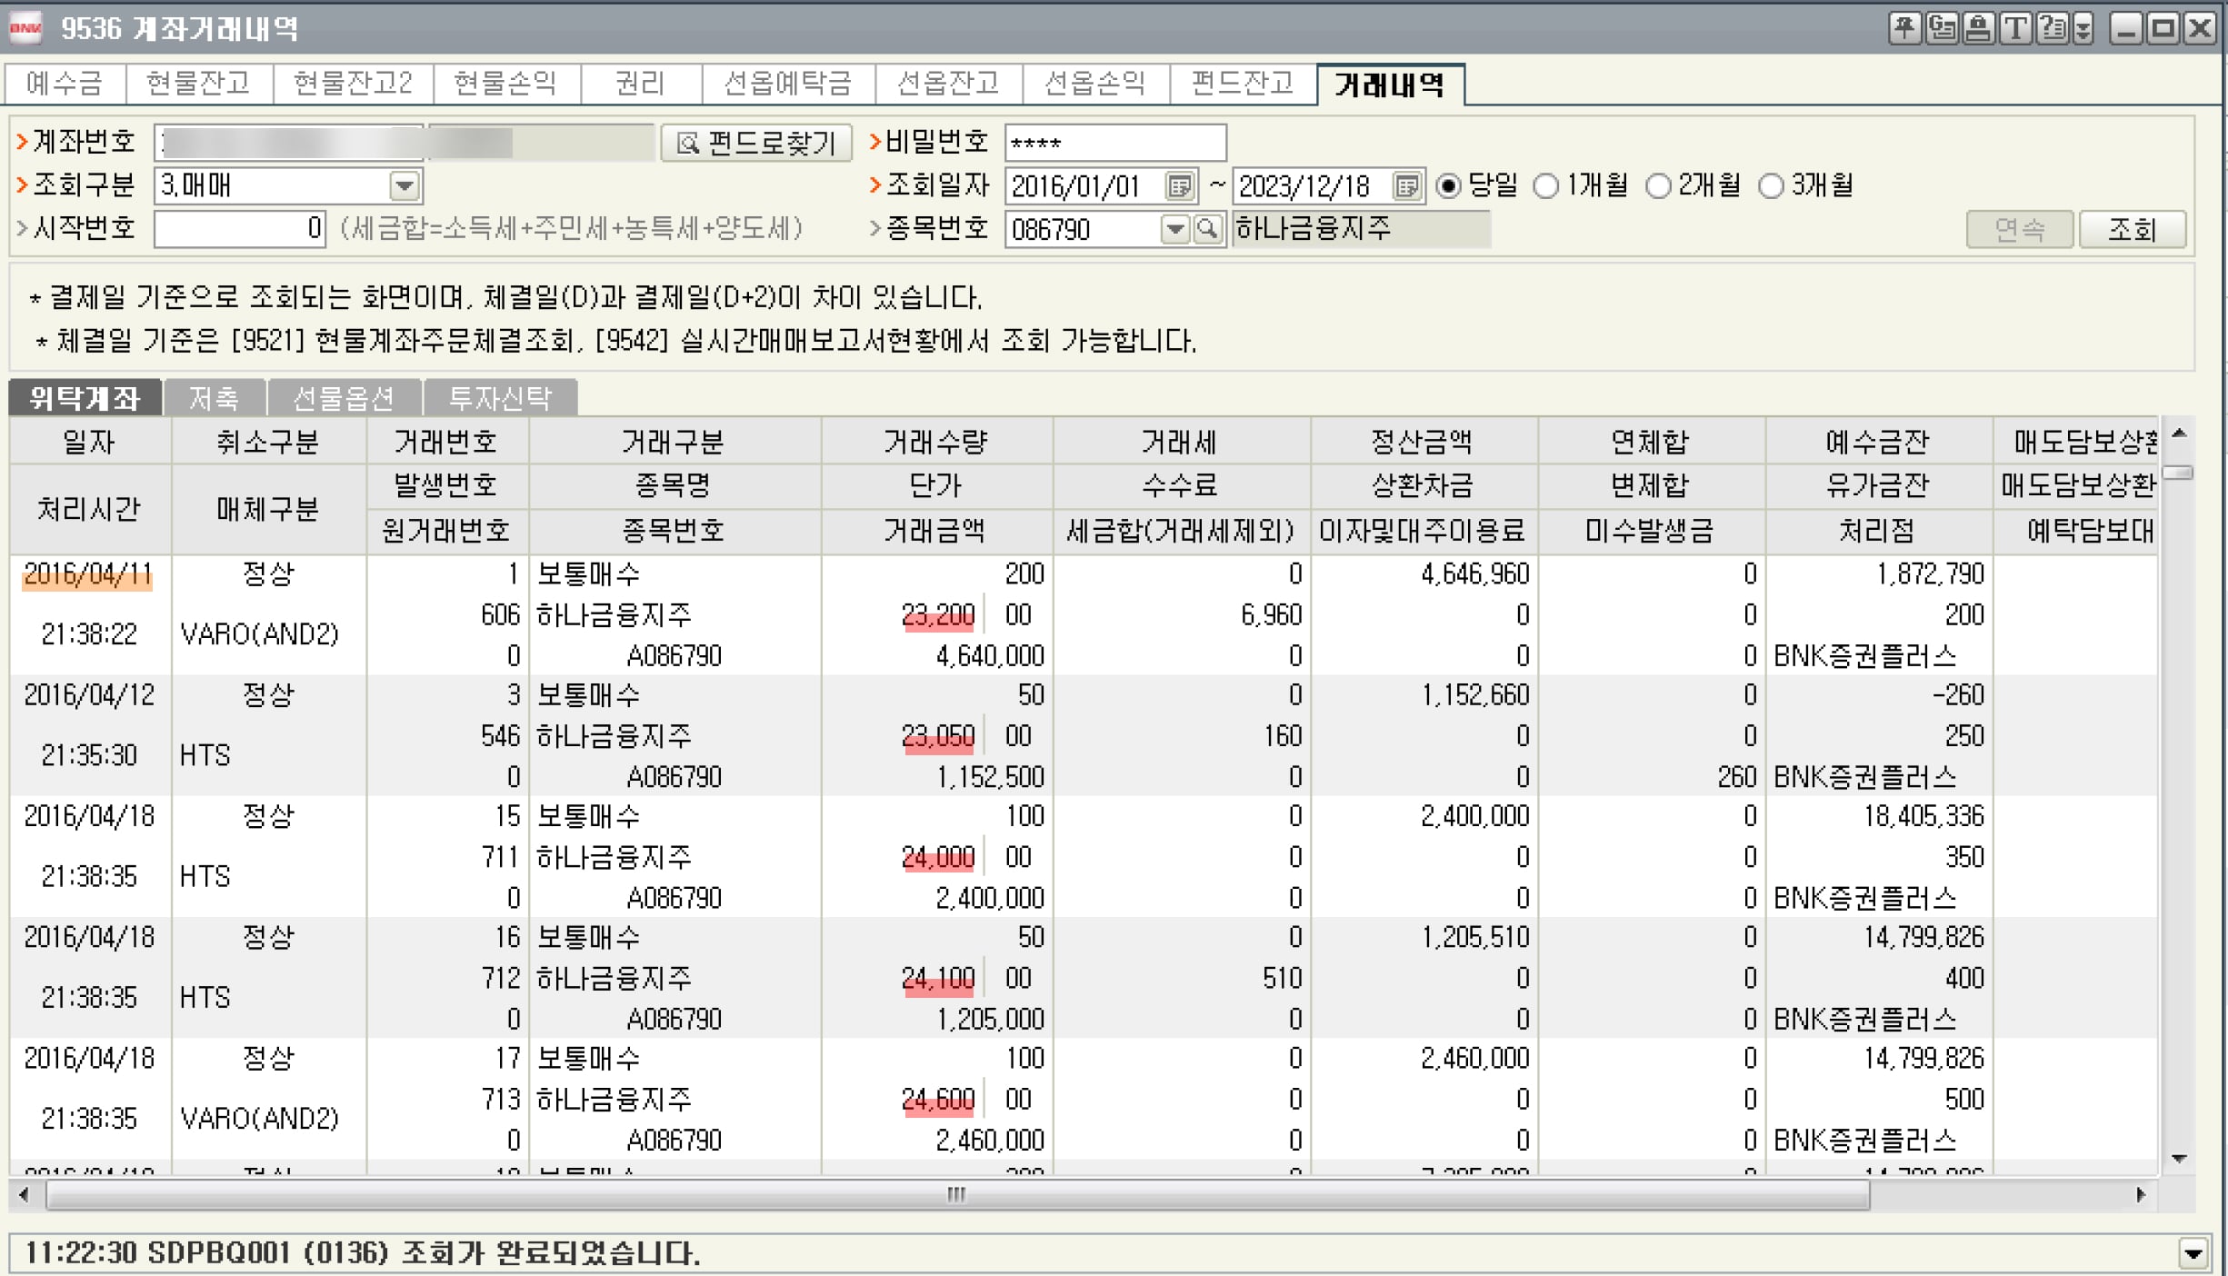2228x1276 pixels.
Task: Click the 1,205,510 settlement amount
Action: 1474,937
